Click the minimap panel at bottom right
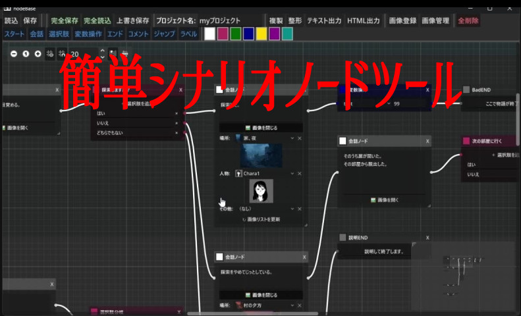Viewport: 521px width, 316px height. click(x=465, y=277)
